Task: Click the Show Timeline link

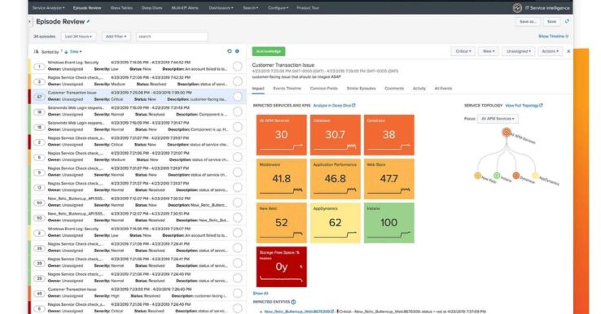Action: point(553,37)
